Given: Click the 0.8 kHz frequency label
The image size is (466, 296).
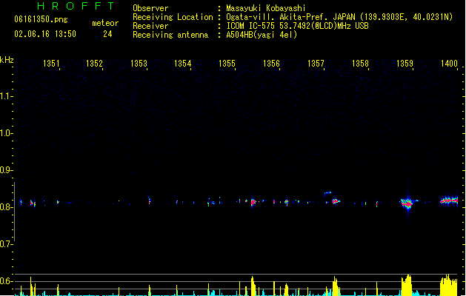Looking at the screenshot, I should [x=6, y=207].
